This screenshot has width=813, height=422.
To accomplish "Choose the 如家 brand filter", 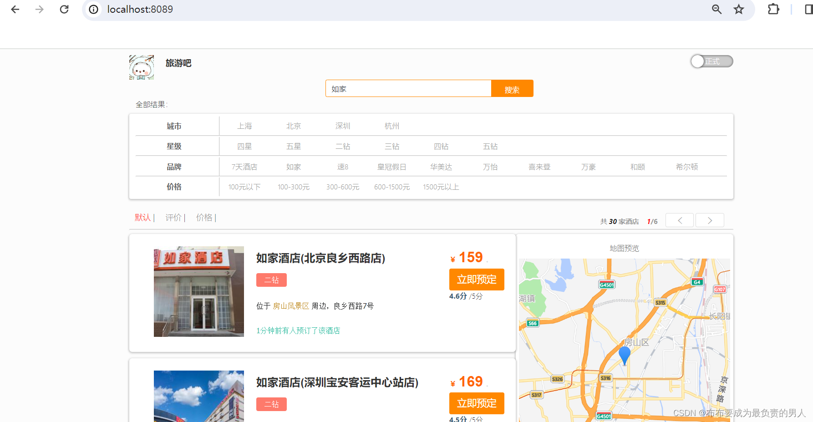I will 294,167.
